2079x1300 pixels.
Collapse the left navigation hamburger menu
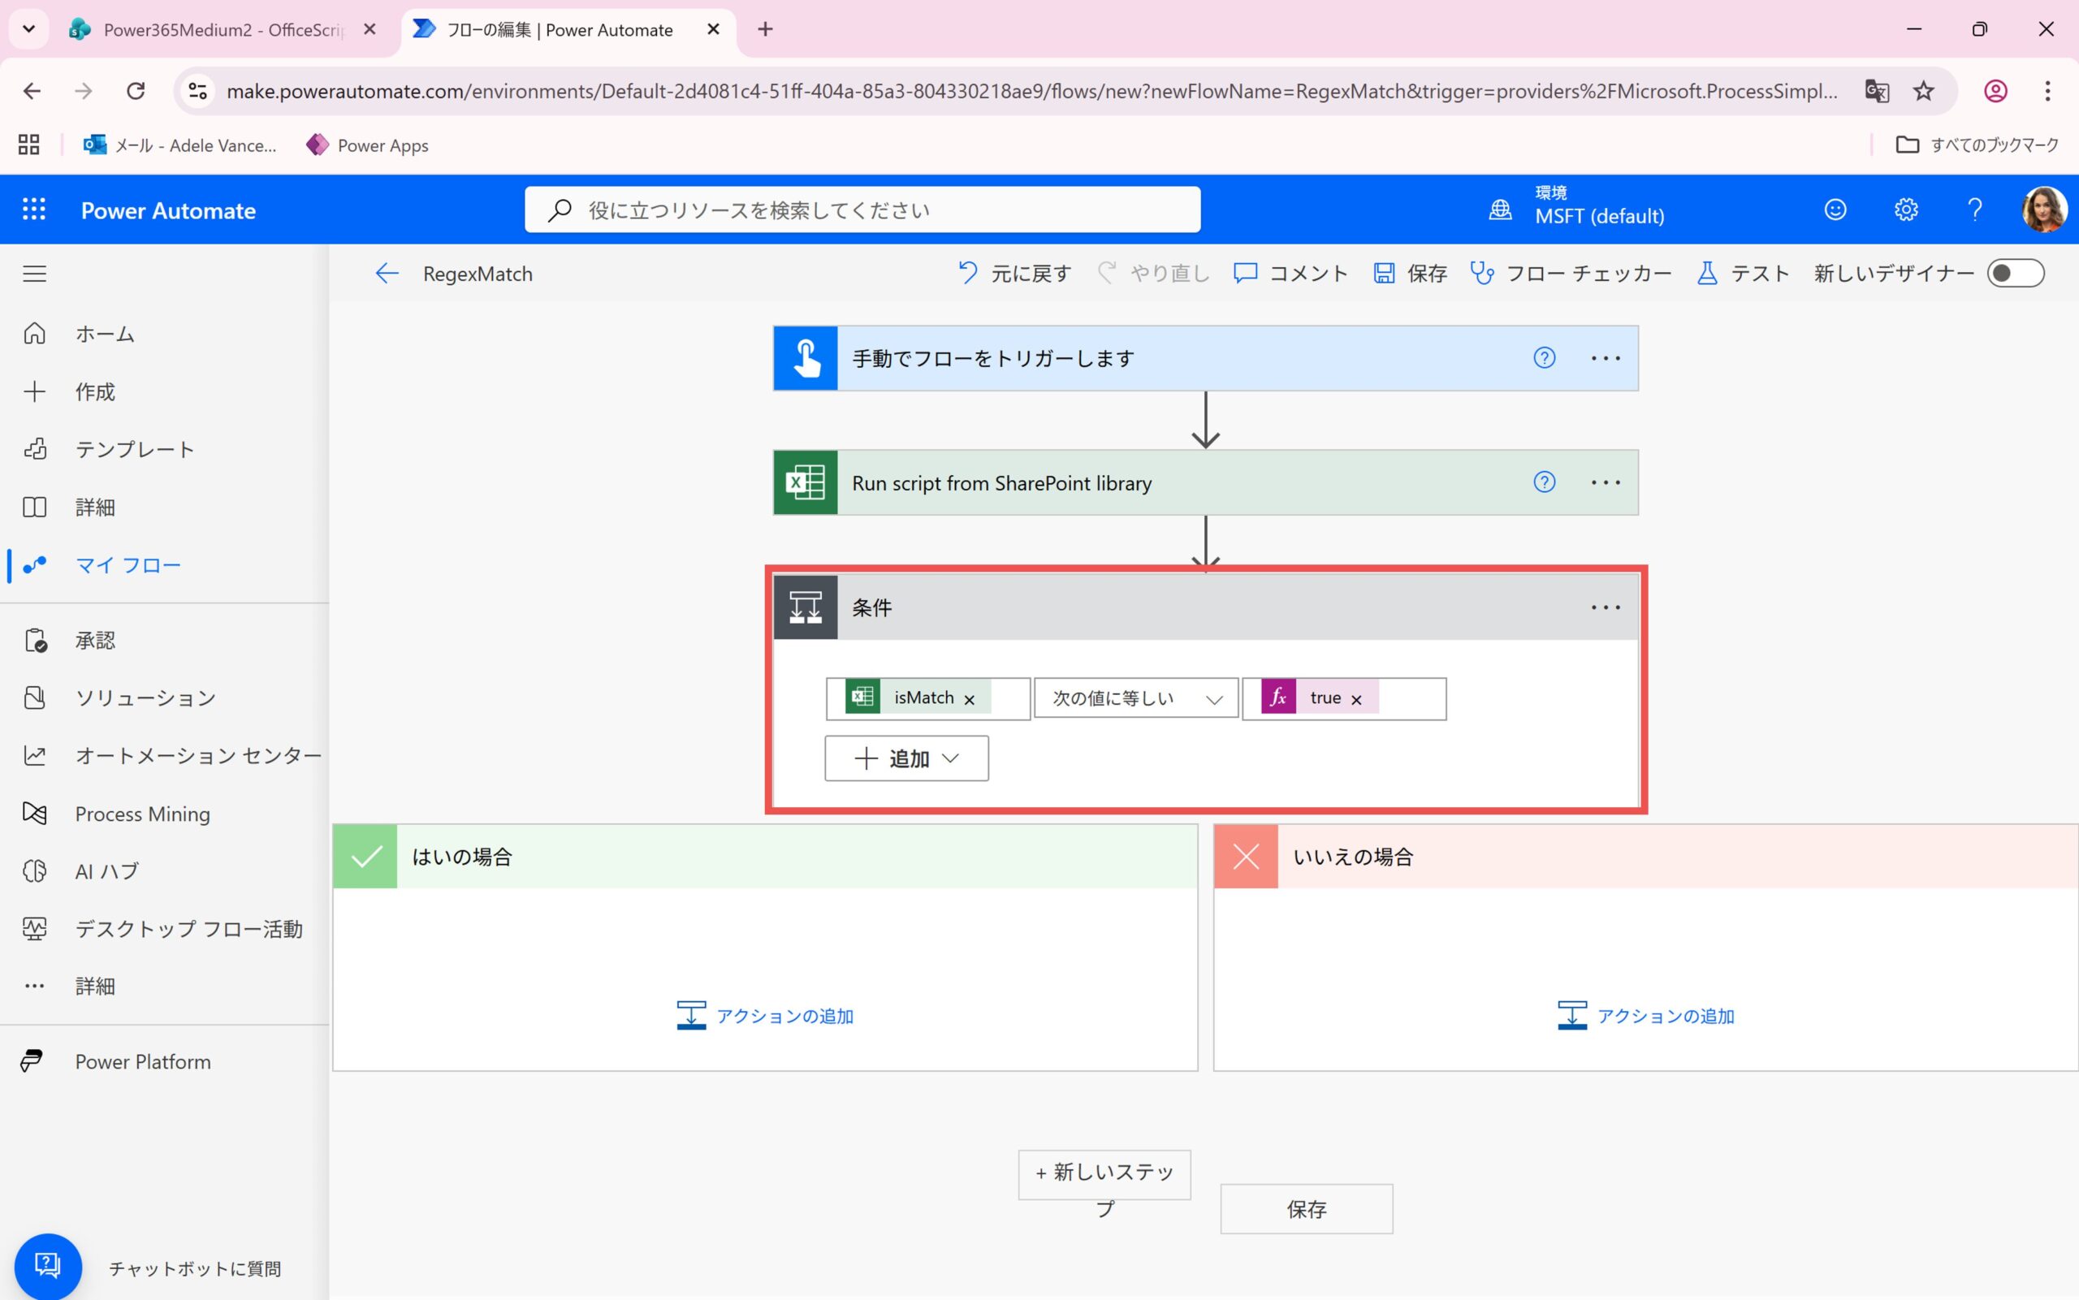(34, 274)
